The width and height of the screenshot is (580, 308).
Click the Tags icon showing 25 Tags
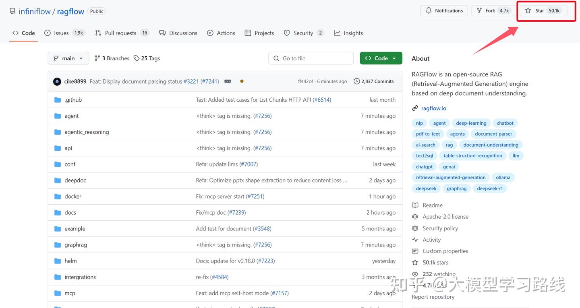pyautogui.click(x=137, y=58)
